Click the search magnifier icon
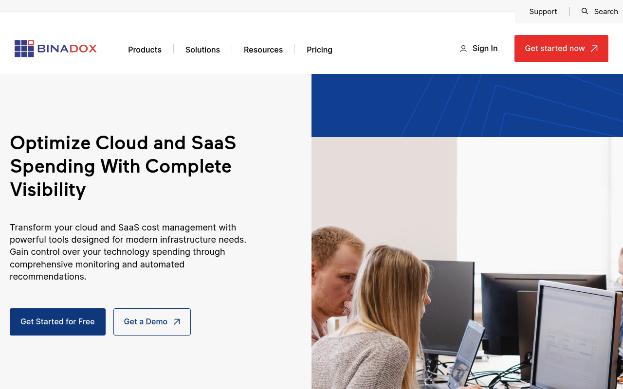The height and width of the screenshot is (389, 623). 585,11
